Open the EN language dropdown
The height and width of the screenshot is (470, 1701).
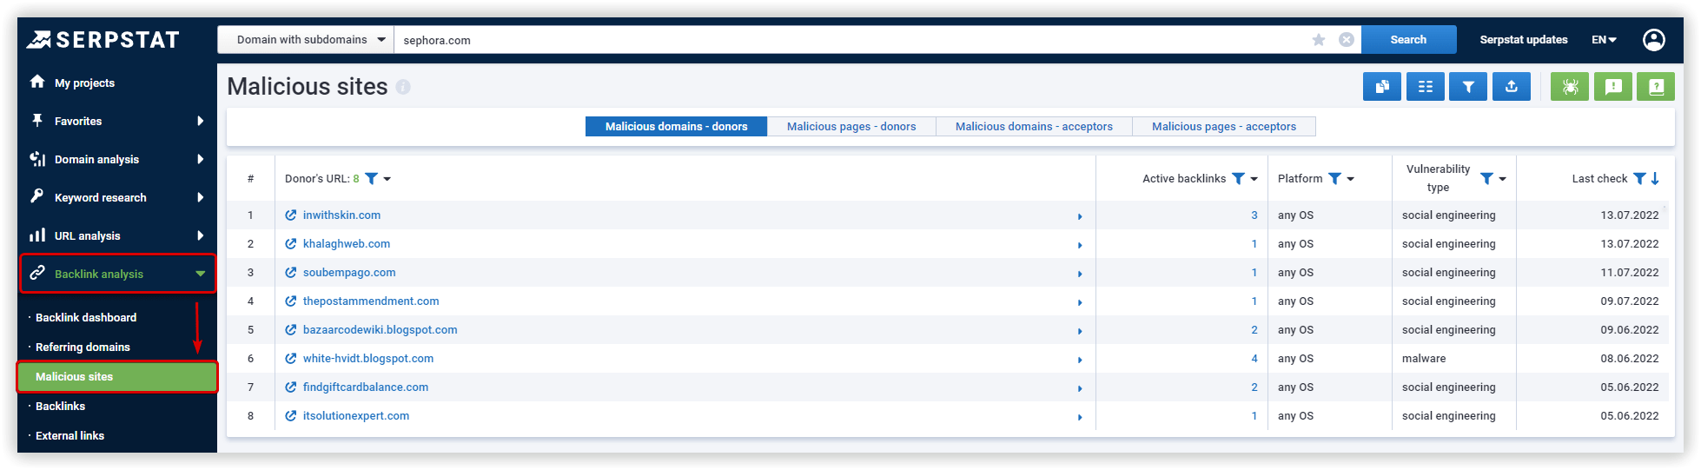click(x=1604, y=40)
